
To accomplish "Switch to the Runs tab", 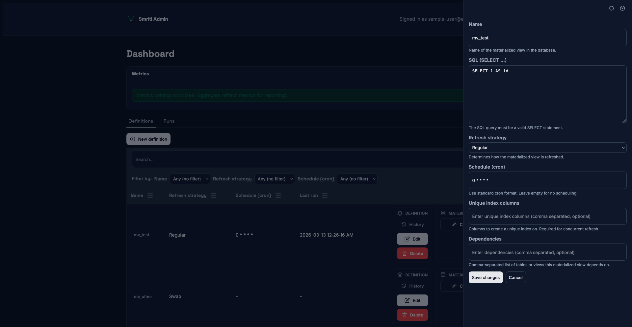I will (169, 121).
